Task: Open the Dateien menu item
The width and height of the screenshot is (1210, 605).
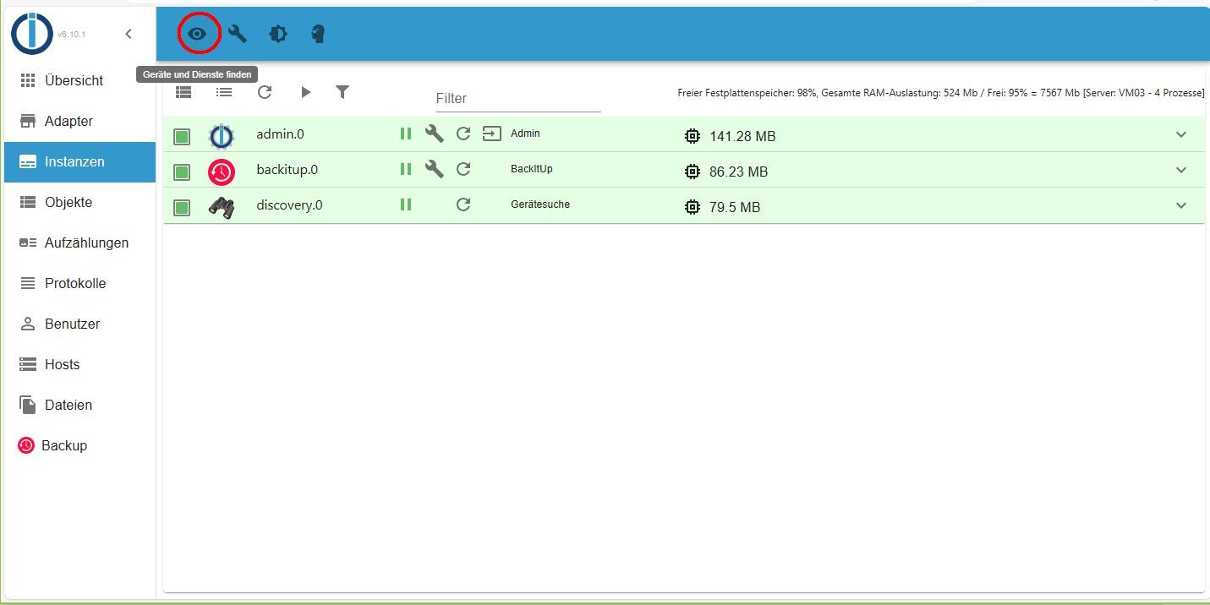Action: click(x=79, y=405)
